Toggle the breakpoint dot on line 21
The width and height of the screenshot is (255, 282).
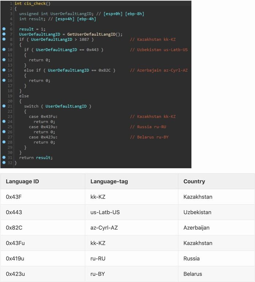pos(4,106)
